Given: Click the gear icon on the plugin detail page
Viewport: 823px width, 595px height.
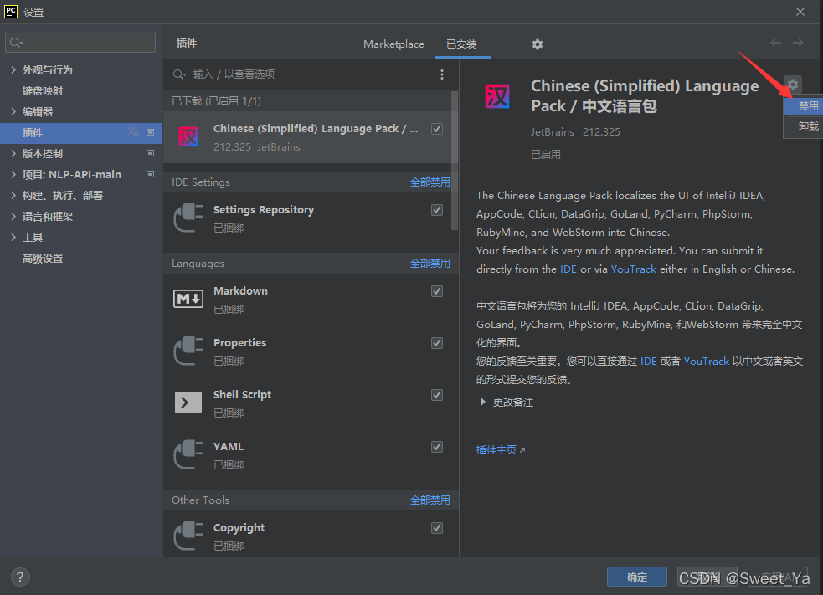Looking at the screenshot, I should [792, 85].
